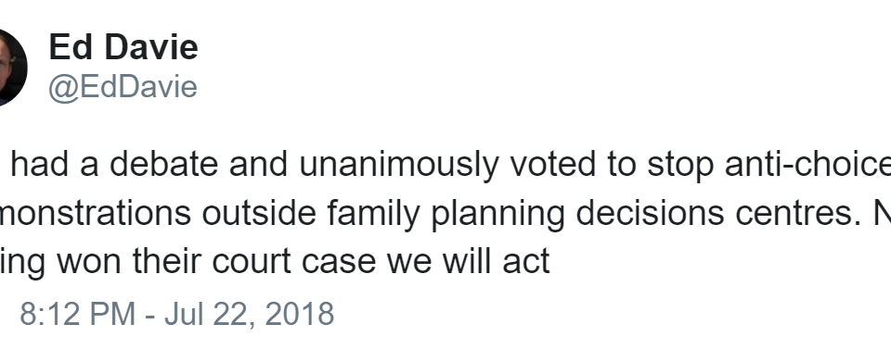This screenshot has width=891, height=349.
Task: Click the word "had" starting the tweet
Action: tap(38, 164)
